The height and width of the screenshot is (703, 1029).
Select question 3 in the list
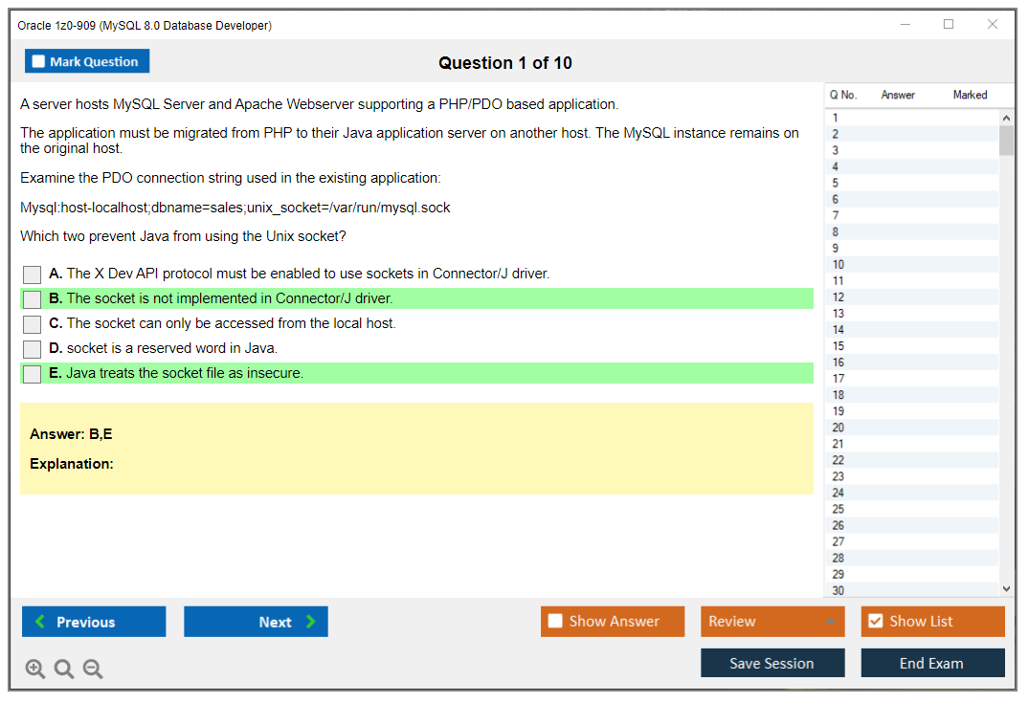[911, 150]
